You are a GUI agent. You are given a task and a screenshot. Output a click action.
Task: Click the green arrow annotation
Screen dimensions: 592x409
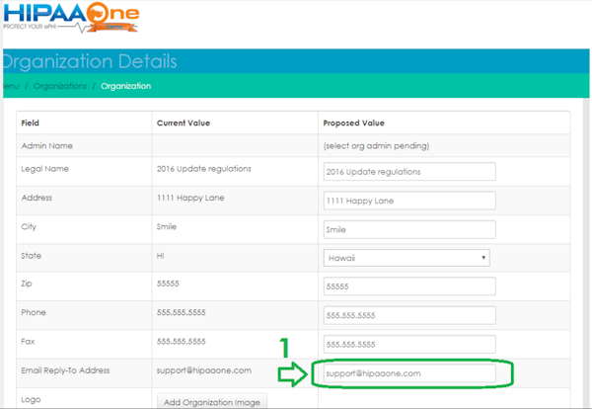pyautogui.click(x=291, y=372)
